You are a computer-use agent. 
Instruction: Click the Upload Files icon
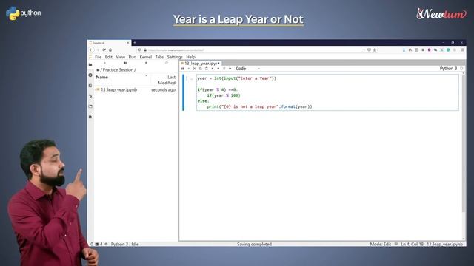tap(146, 63)
